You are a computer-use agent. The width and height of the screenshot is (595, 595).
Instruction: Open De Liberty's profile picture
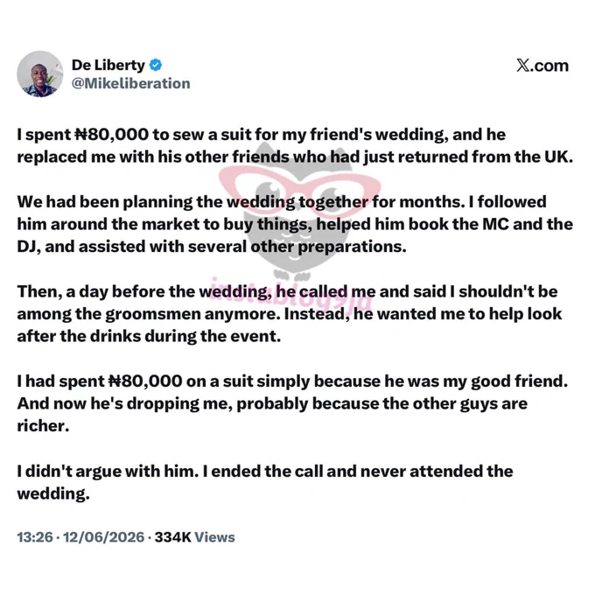pyautogui.click(x=40, y=74)
